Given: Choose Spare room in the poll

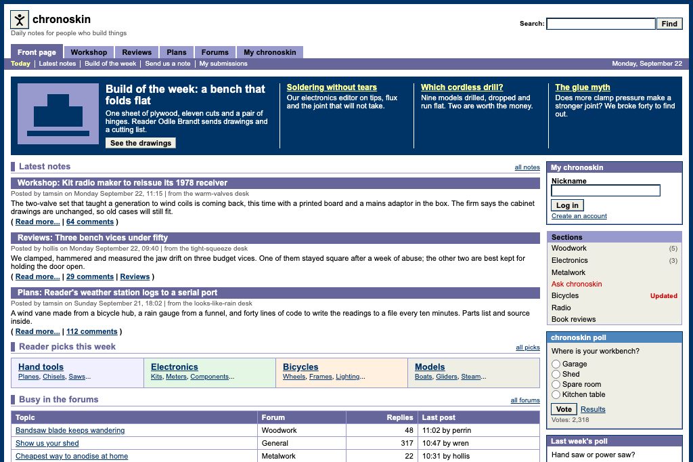Looking at the screenshot, I should click(556, 385).
